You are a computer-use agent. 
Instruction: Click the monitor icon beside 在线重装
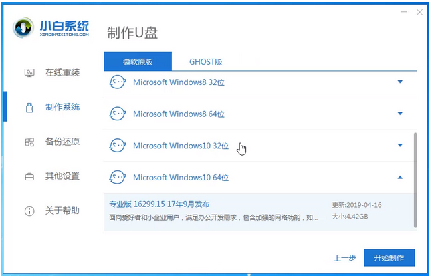pos(29,72)
